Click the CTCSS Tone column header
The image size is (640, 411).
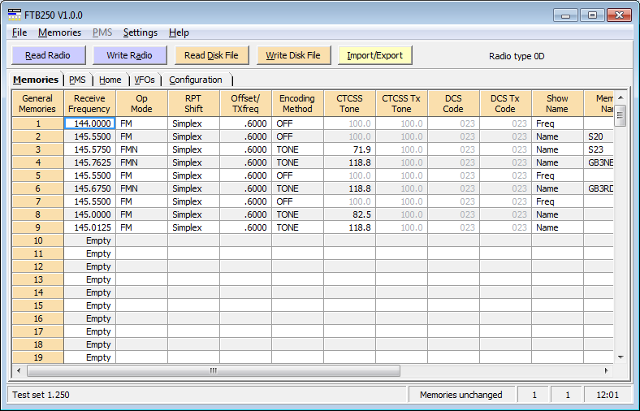(349, 103)
